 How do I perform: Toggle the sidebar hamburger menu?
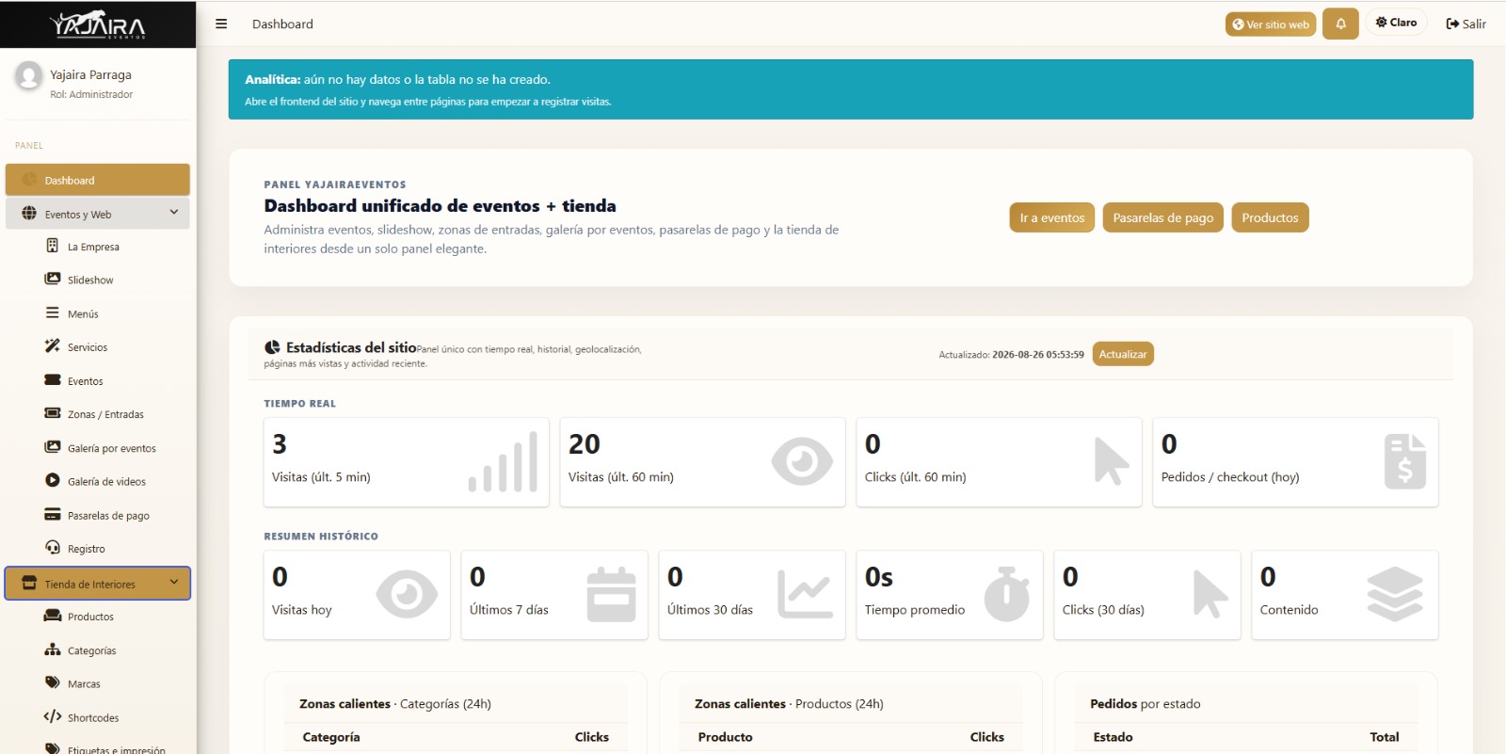click(221, 24)
